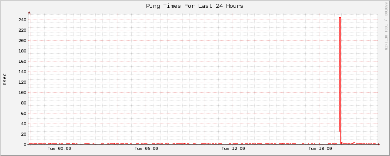Click the small bump after the spike
Screen dimensions: 390x156
342,142
